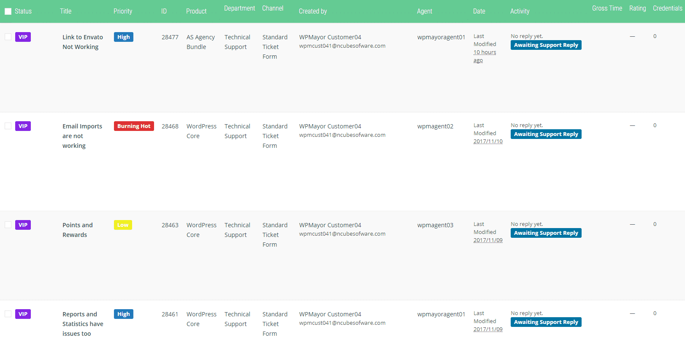This screenshot has width=685, height=359.
Task: Click the yellow Low priority badge
Action: [123, 225]
